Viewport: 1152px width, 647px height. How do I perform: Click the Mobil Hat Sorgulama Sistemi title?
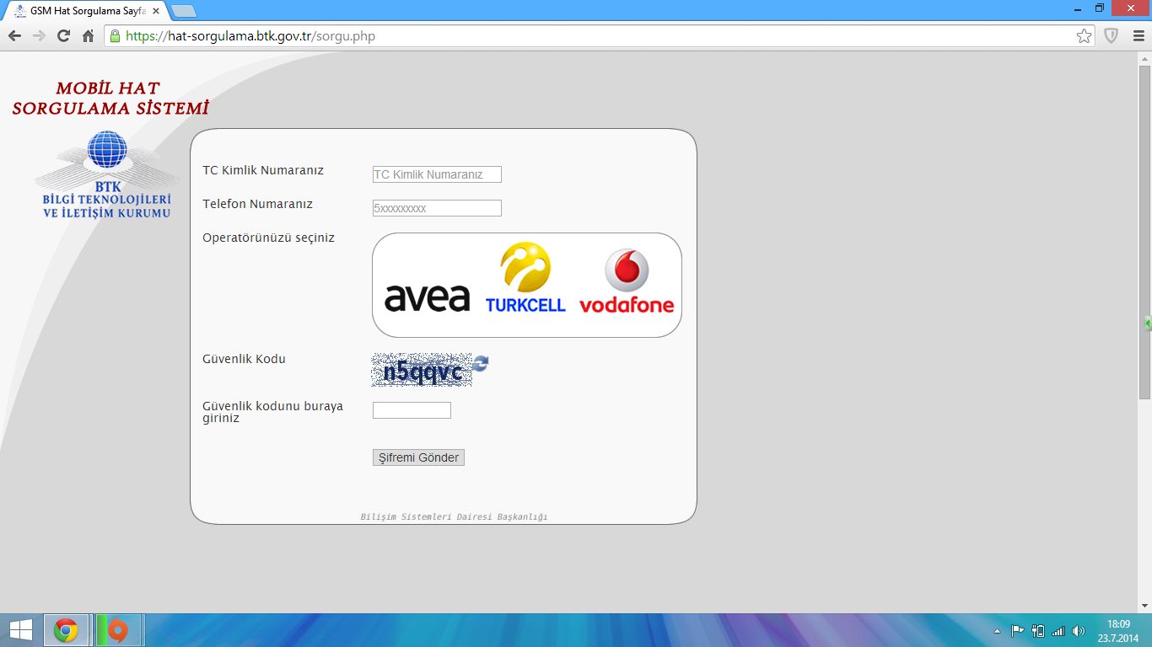[x=110, y=99]
